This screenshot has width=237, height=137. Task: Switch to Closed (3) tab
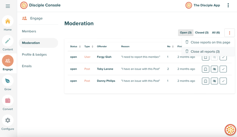pyautogui.click(x=202, y=33)
